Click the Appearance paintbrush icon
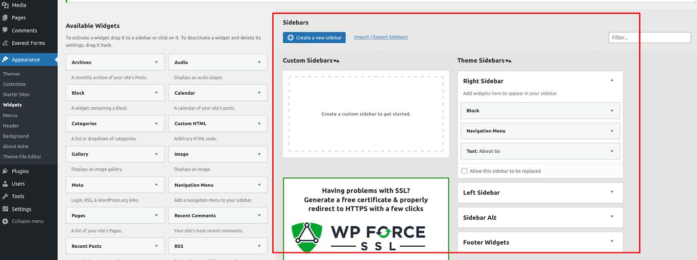 click(x=5, y=60)
